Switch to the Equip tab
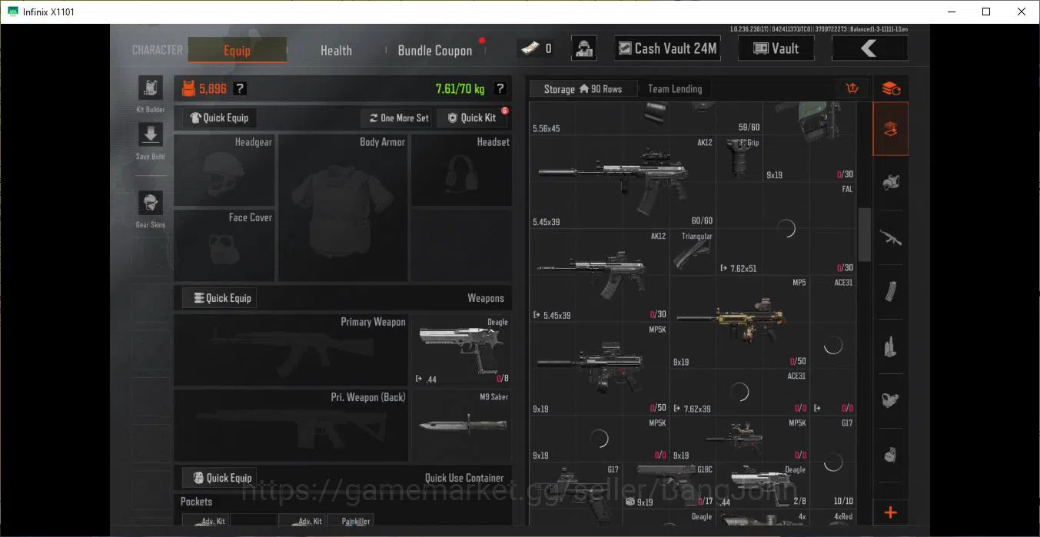This screenshot has height=537, width=1040. click(x=237, y=50)
